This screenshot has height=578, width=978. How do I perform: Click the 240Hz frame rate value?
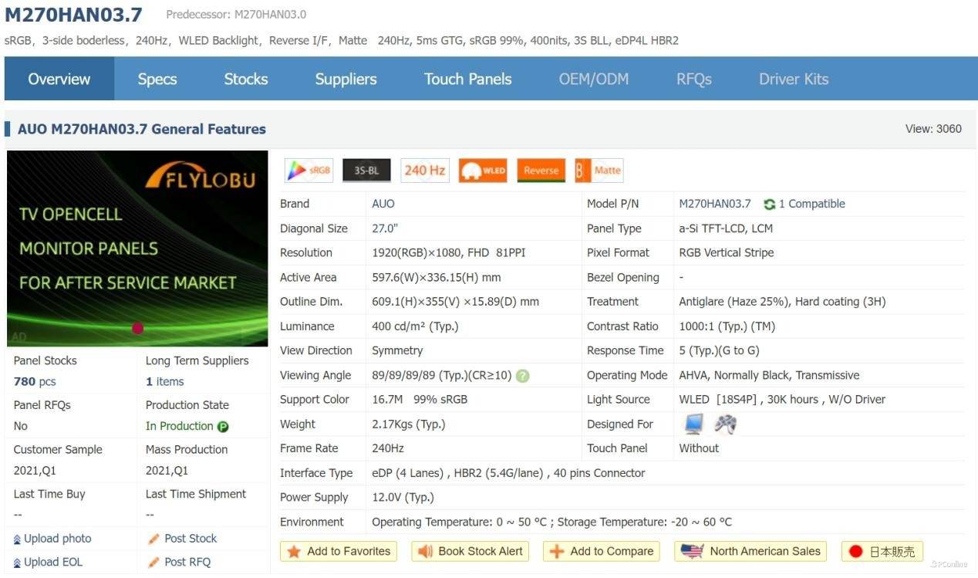(x=388, y=448)
